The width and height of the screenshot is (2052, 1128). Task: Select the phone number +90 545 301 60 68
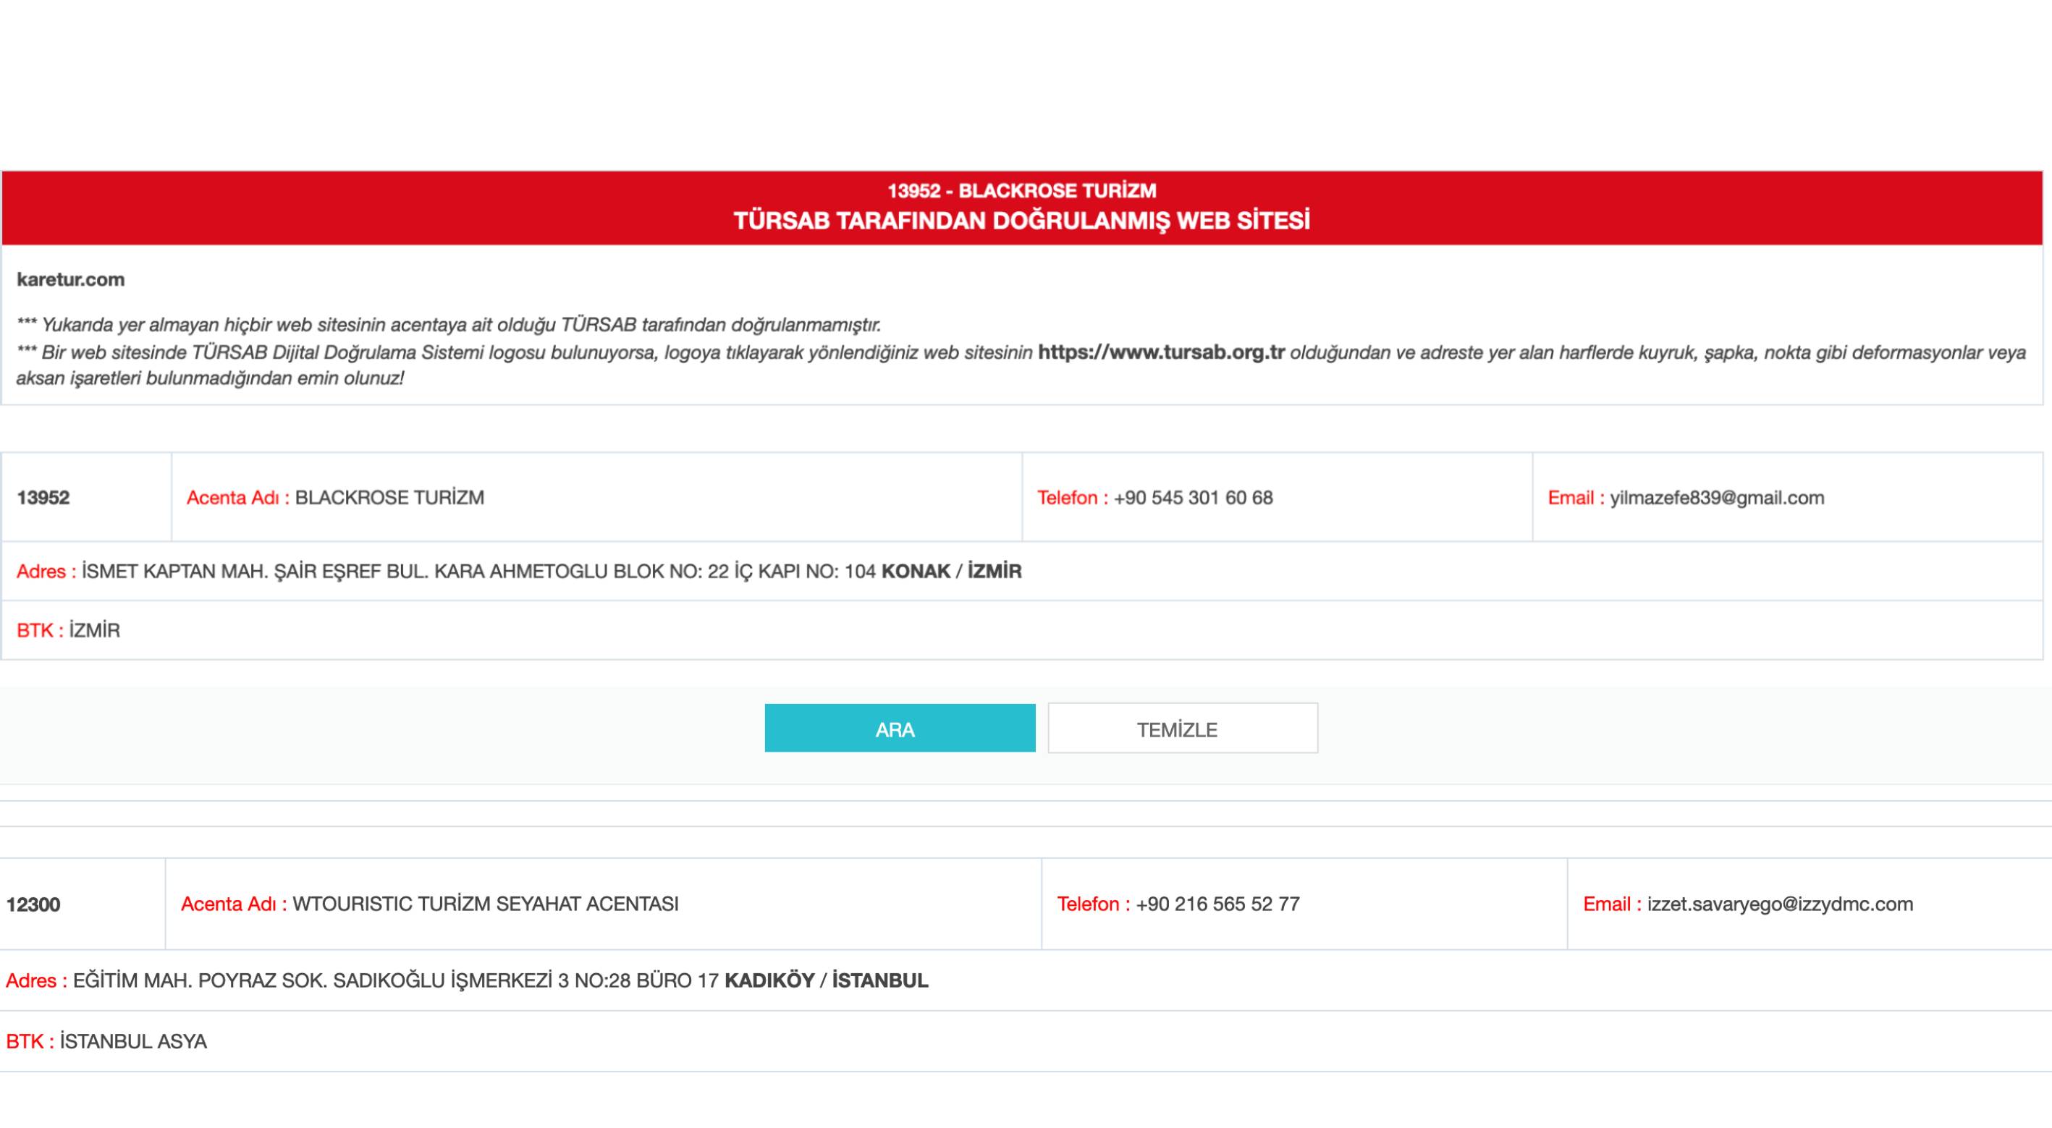(1194, 498)
